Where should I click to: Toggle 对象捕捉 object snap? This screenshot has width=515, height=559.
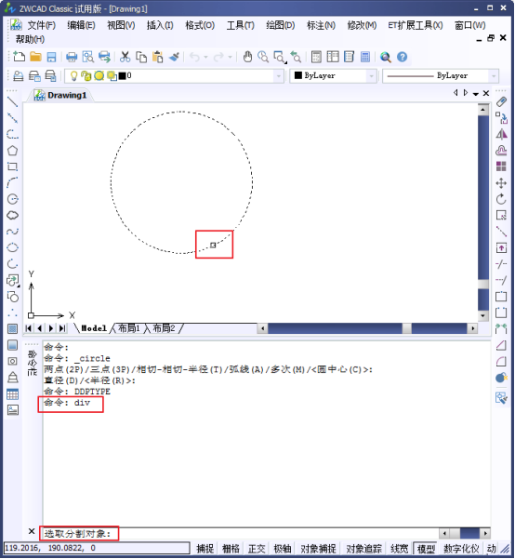point(318,549)
